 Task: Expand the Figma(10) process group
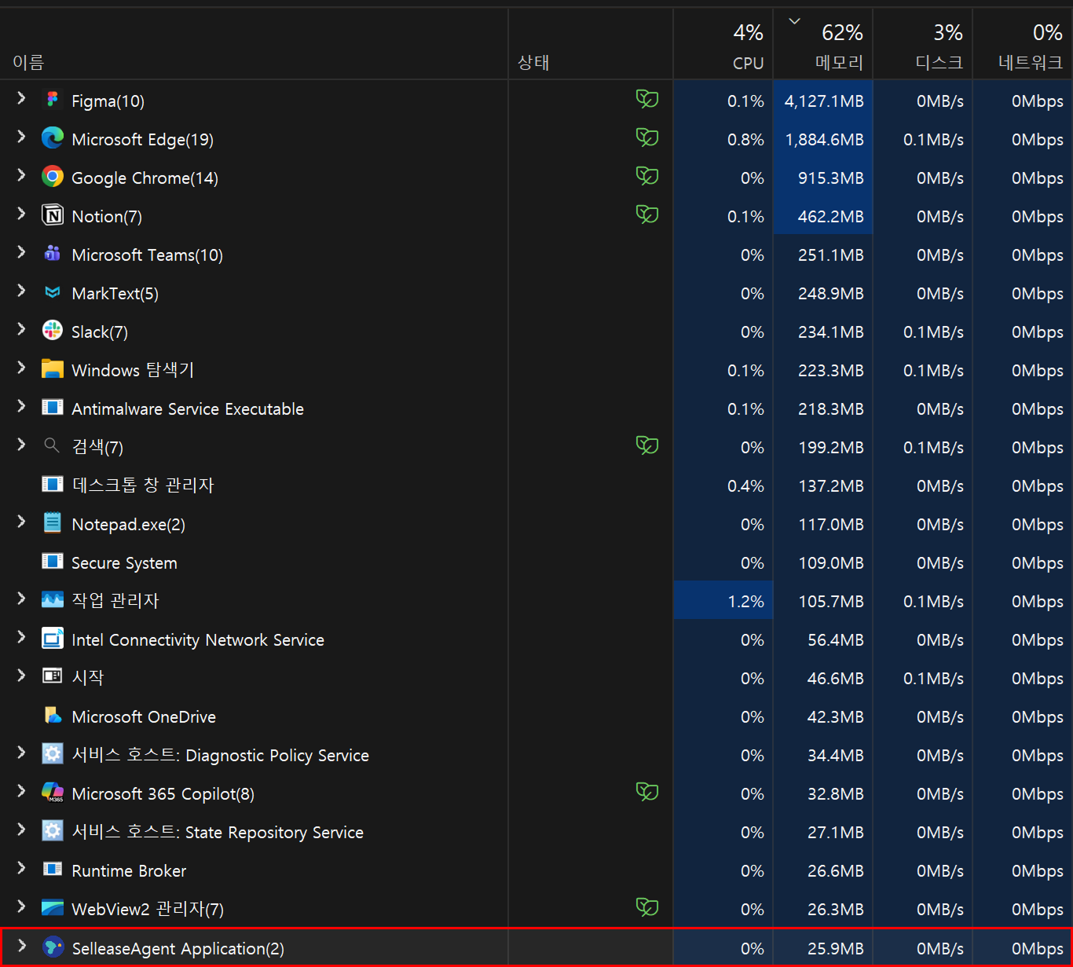[21, 98]
